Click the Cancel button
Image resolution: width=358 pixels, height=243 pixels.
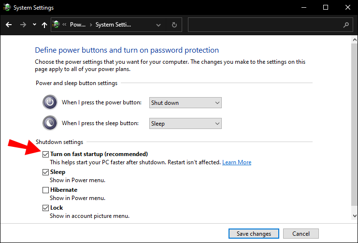click(x=301, y=234)
